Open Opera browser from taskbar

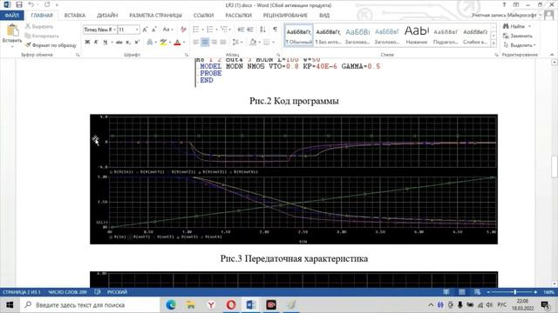(231, 305)
